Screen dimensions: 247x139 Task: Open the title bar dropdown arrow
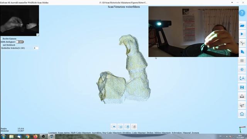coord(232,3)
